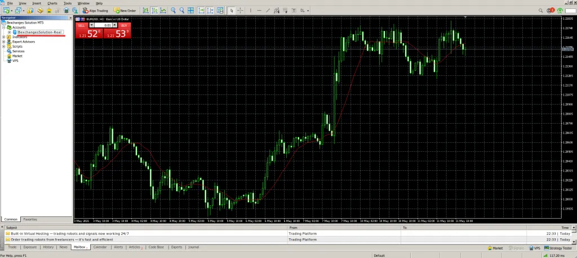Click the indicators list toolbar icon
Viewport: 577px width, 258px height.
[x=220, y=10]
